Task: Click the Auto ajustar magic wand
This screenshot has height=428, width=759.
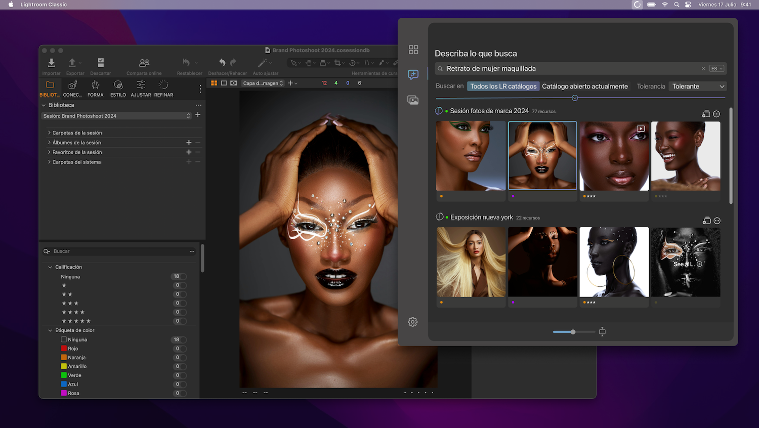Action: coord(262,63)
